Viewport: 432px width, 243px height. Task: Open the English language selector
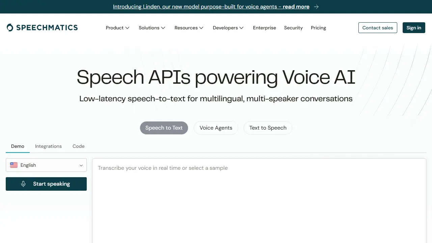(46, 165)
